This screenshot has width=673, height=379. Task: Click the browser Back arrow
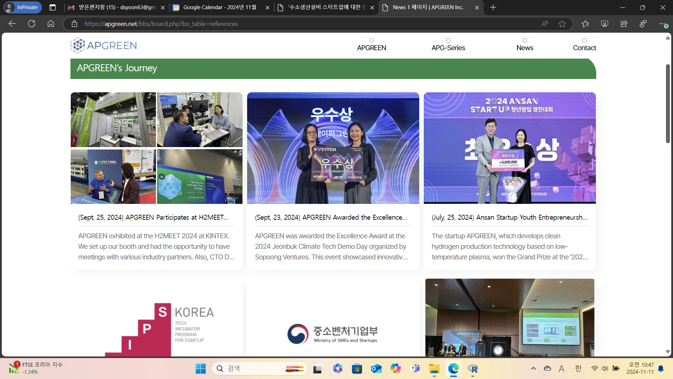[x=12, y=24]
